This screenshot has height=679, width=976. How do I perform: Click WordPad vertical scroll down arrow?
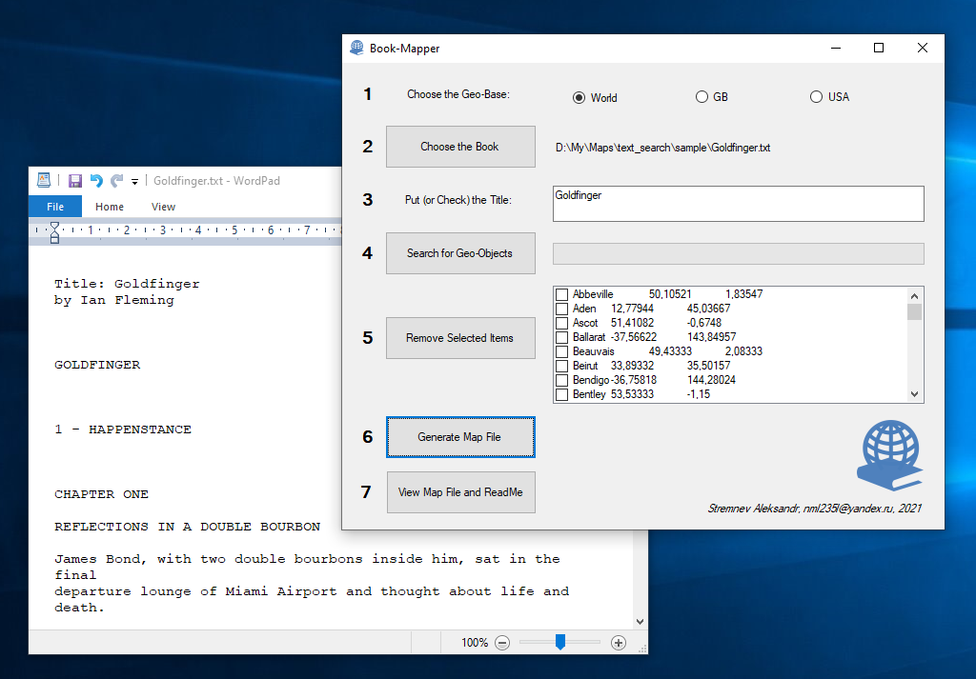coord(640,622)
